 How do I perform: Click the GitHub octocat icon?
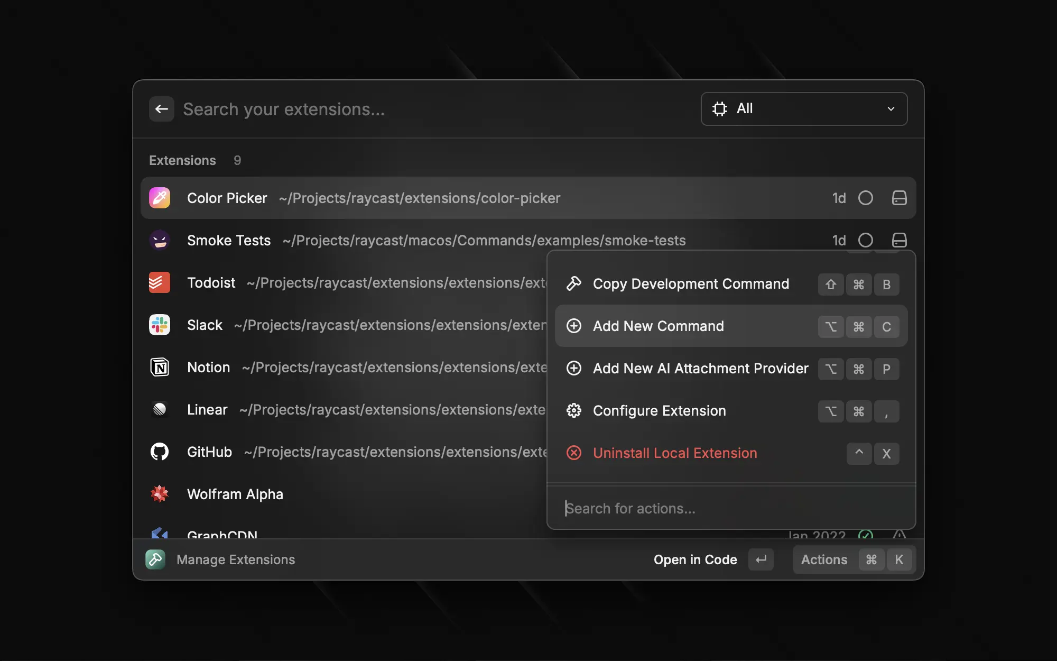(x=160, y=452)
